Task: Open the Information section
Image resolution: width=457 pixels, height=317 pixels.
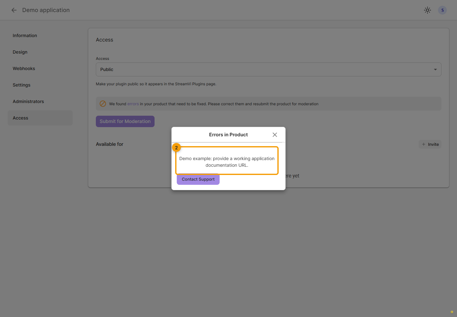Action: tap(40, 36)
